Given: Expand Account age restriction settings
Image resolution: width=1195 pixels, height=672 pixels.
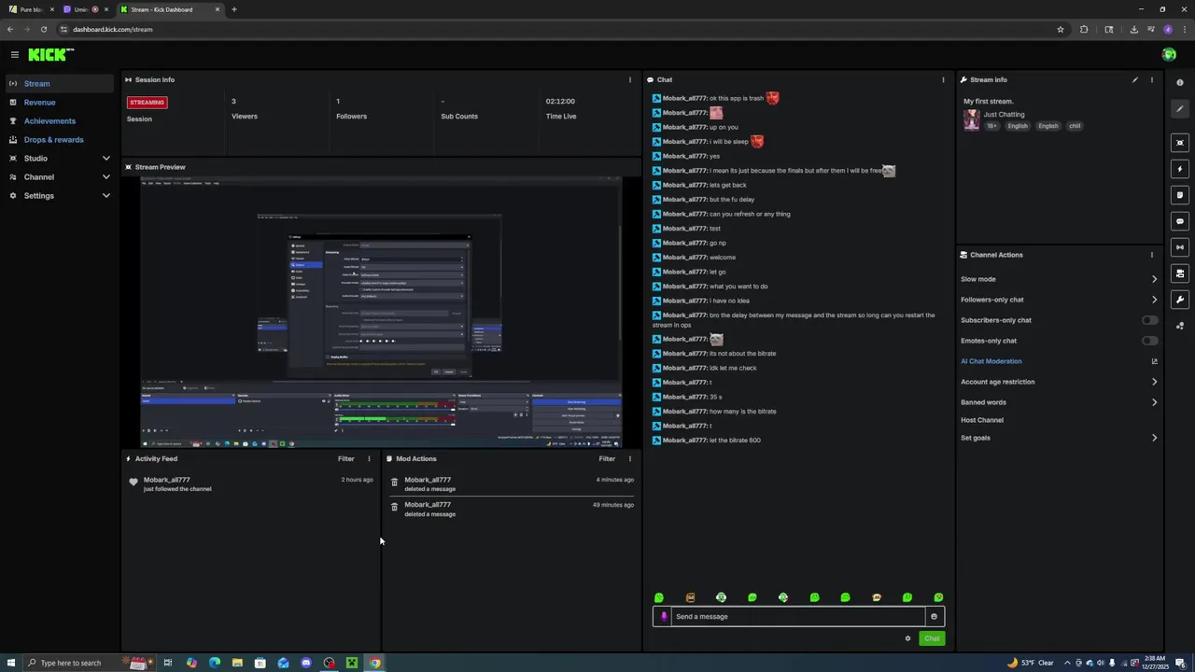Looking at the screenshot, I should click(x=1154, y=382).
